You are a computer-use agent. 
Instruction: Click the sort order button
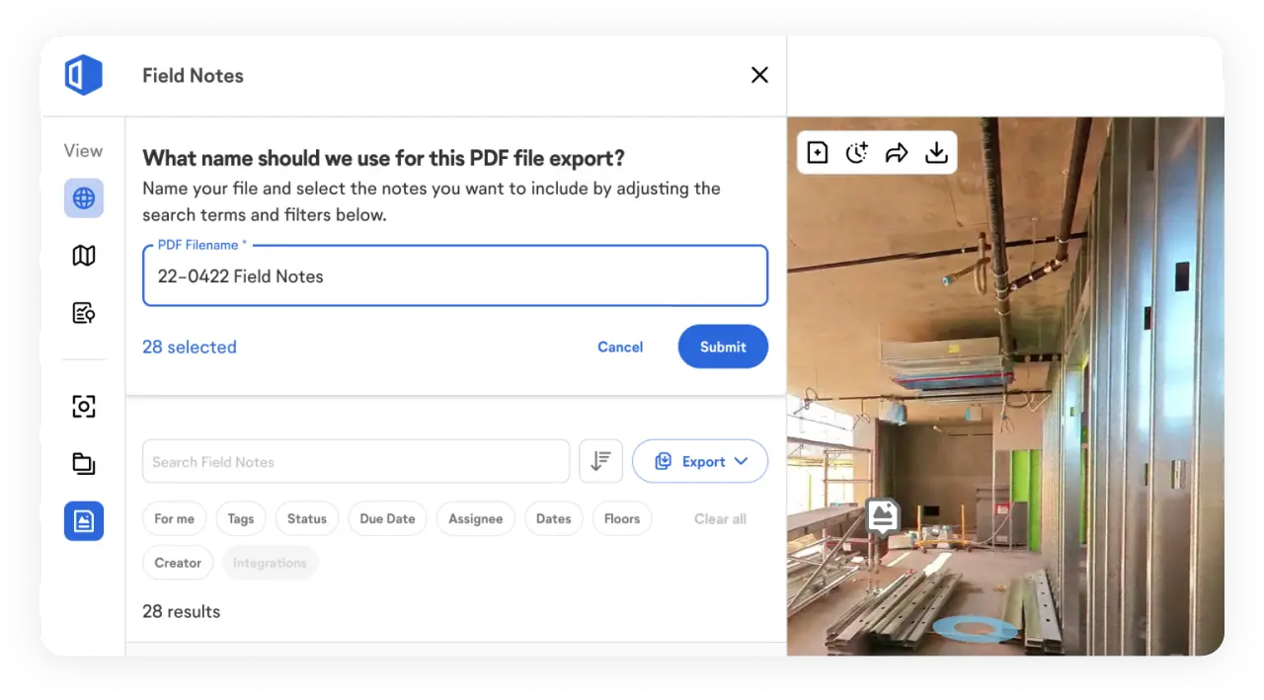(x=600, y=461)
